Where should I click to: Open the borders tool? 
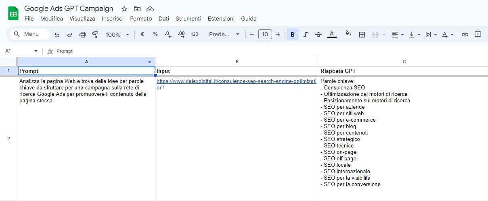click(x=362, y=35)
